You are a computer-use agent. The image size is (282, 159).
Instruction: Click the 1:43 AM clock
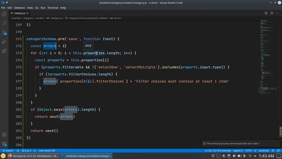[x=266, y=156]
